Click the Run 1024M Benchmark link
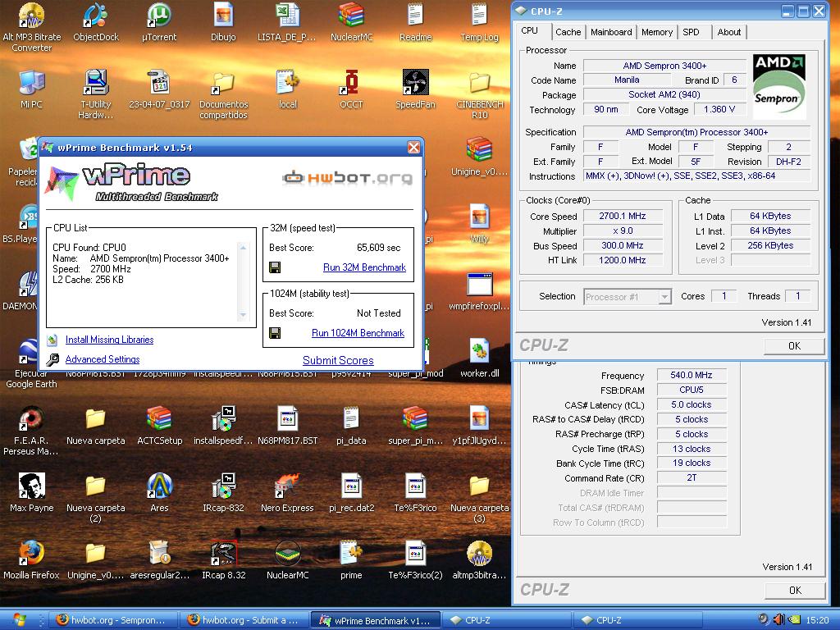840x630 pixels. point(358,333)
